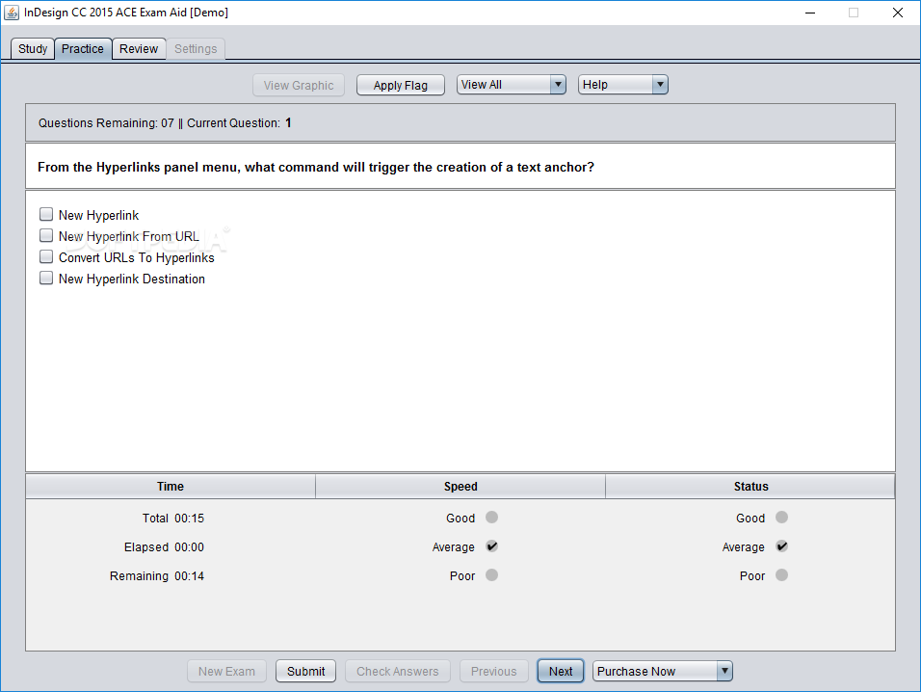The height and width of the screenshot is (692, 921).
Task: Open the Settings tab
Action: (196, 49)
